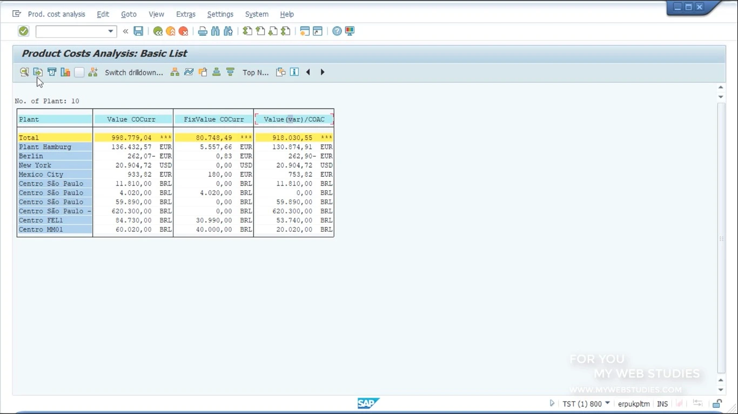
Task: Click the lock icon in status bar
Action: tap(717, 403)
